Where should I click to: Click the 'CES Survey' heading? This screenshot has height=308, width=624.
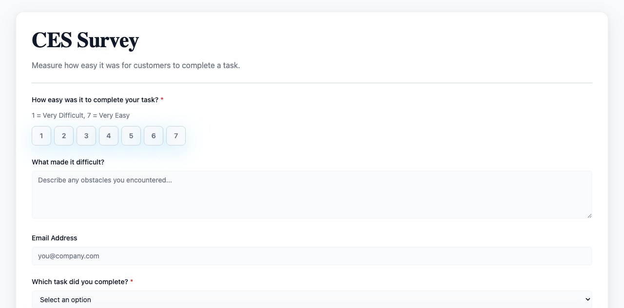coord(85,40)
